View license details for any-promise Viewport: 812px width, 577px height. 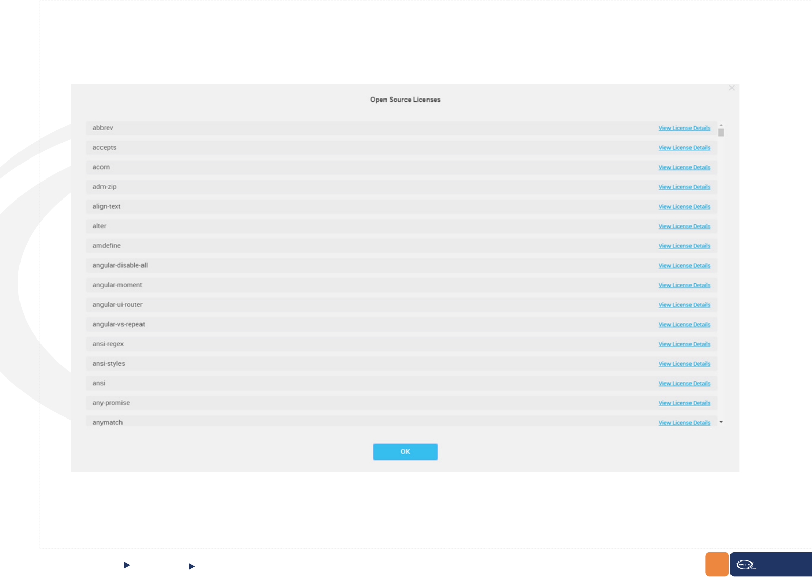tap(684, 403)
